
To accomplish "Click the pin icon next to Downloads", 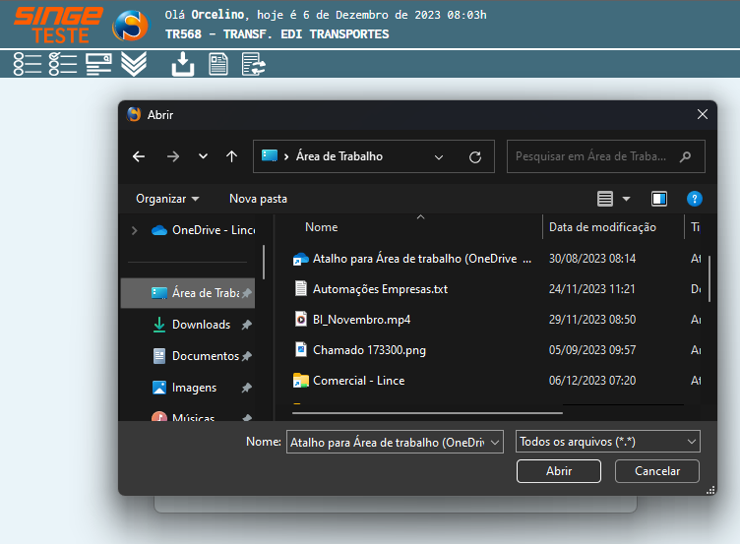I will (246, 325).
